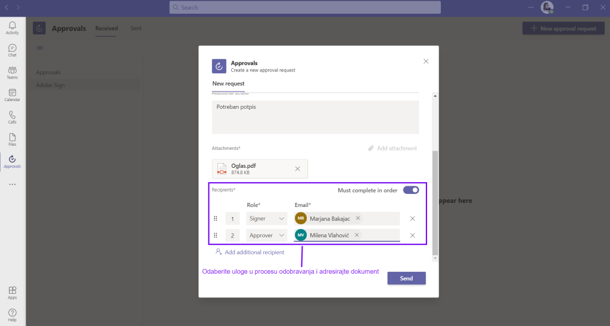This screenshot has width=610, height=326.
Task: Open Activity in the left sidebar
Action: [x=13, y=28]
